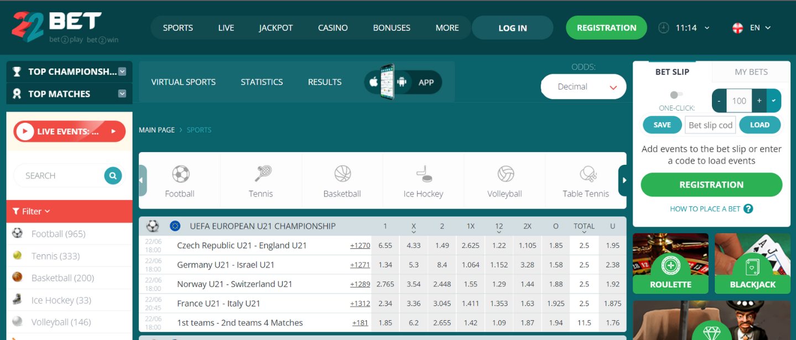
Task: Select odds 1.34 for Germany U21 win
Action: coord(385,265)
